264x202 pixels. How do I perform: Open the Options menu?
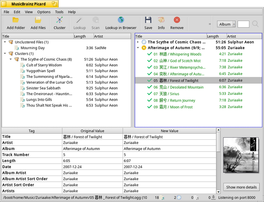click(44, 12)
